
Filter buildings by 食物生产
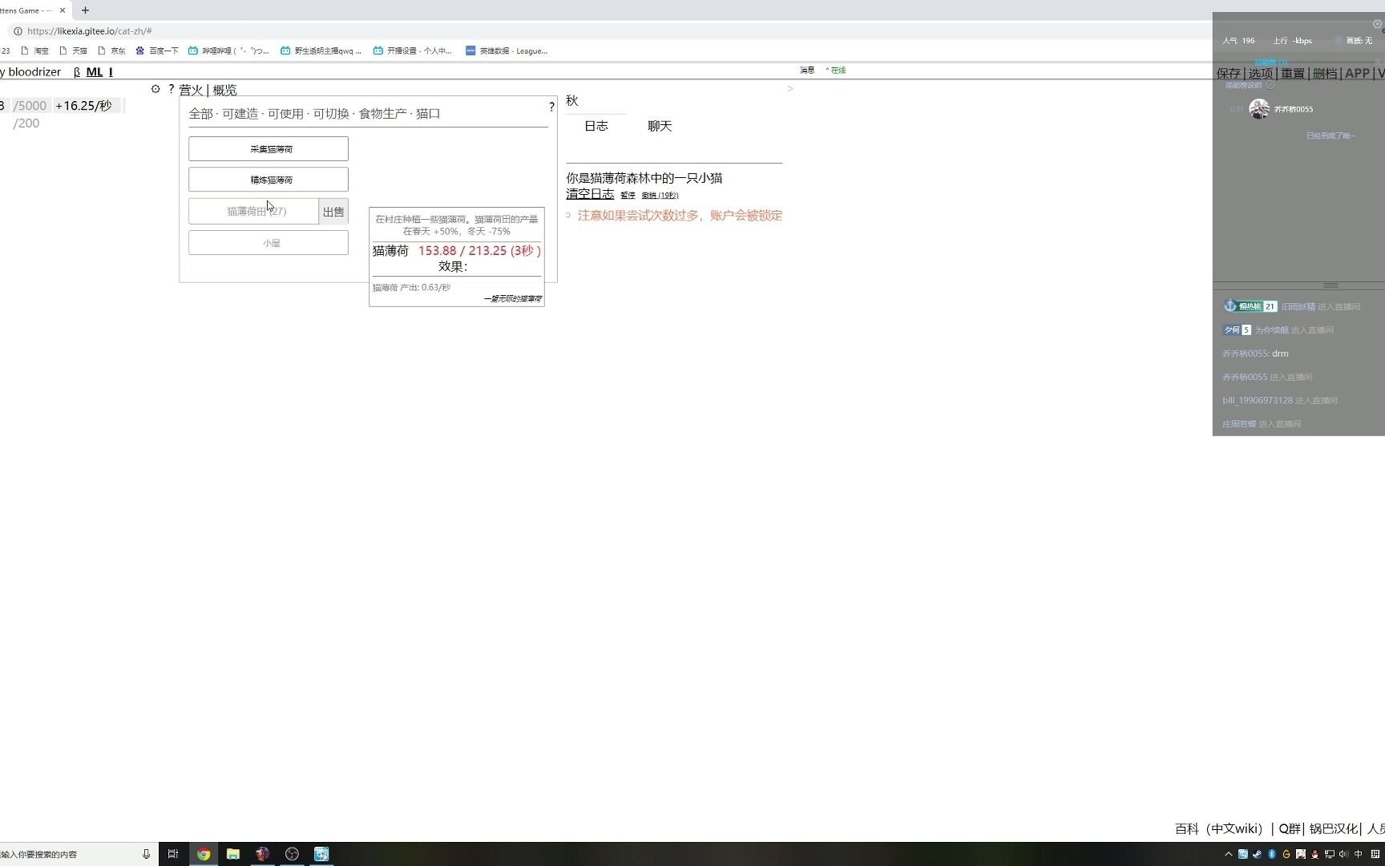(x=382, y=114)
